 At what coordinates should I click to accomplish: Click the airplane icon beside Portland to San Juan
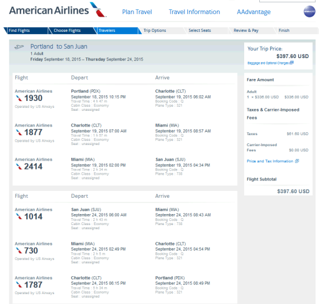[x=19, y=47]
